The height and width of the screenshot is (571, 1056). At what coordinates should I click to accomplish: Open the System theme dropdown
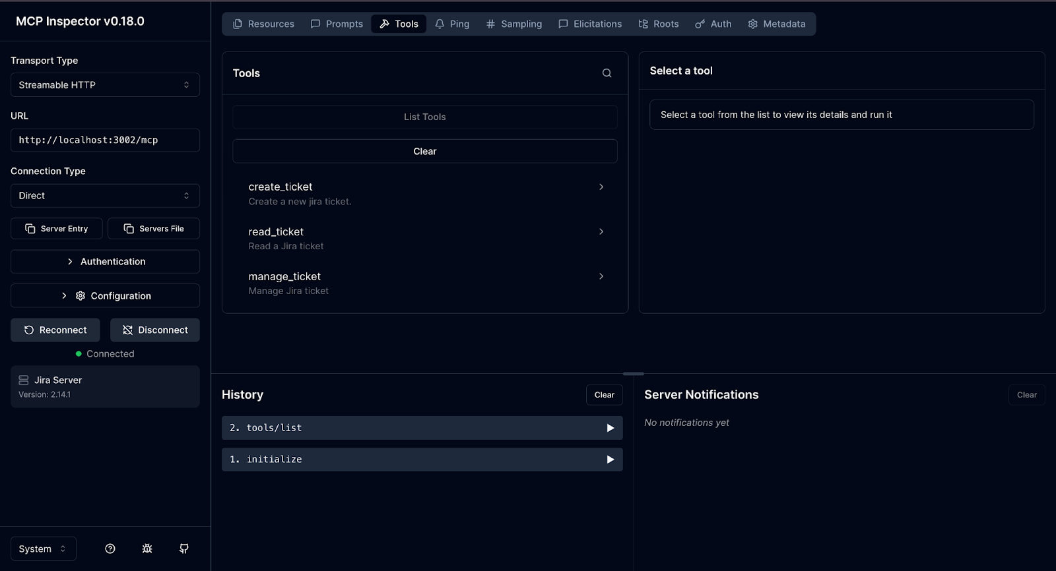click(x=44, y=549)
